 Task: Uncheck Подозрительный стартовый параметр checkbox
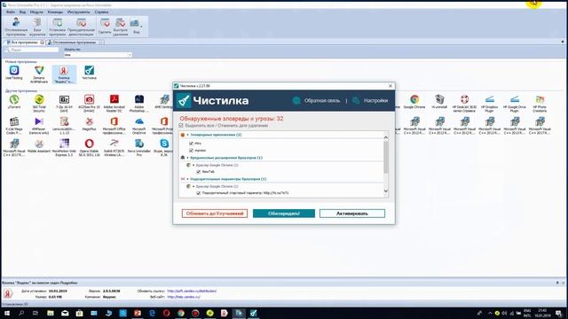point(199,193)
